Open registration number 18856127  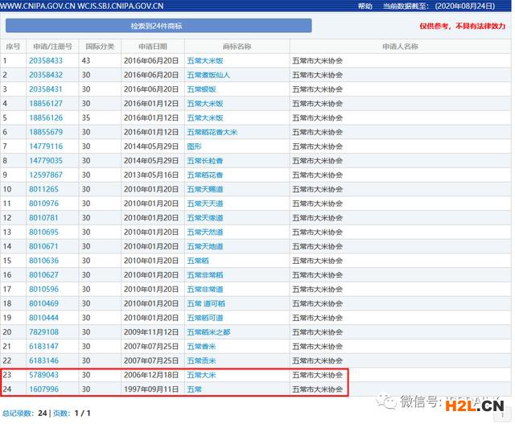tap(46, 104)
